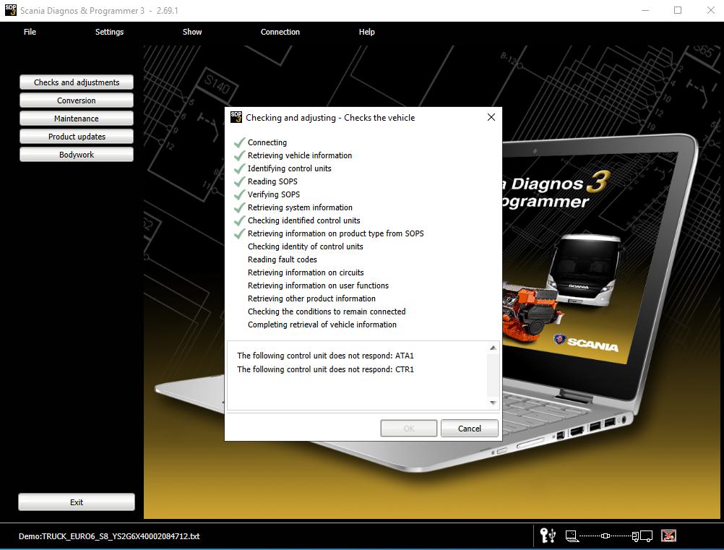Click the checkmark beside Reading SOPS

tap(239, 181)
